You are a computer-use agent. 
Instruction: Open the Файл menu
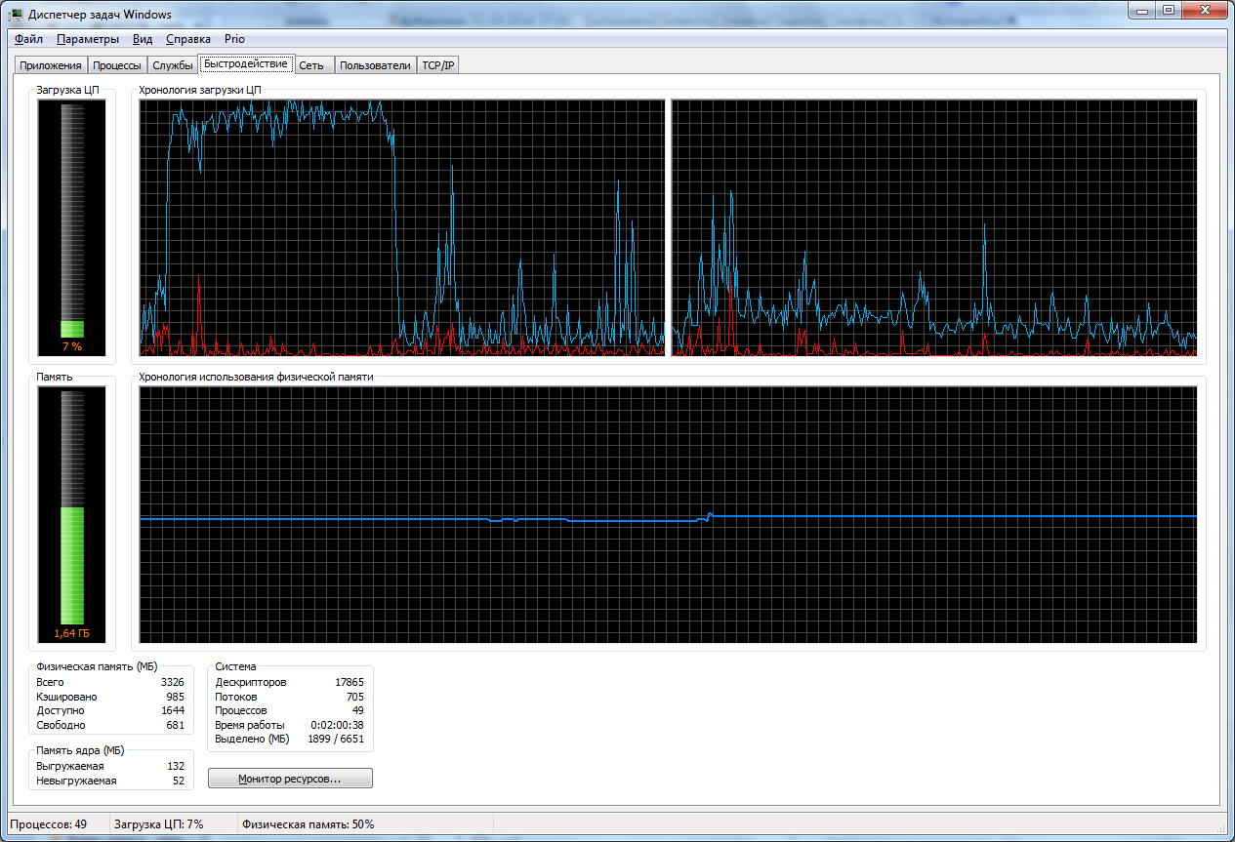pos(29,39)
